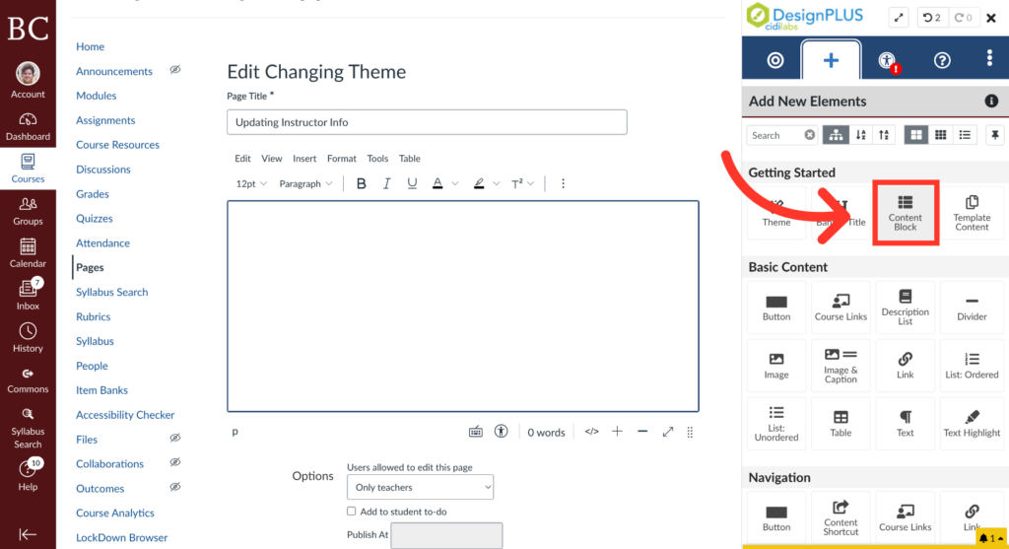Make the editor fullscreen
Screen dimensions: 1009x549
coord(668,432)
